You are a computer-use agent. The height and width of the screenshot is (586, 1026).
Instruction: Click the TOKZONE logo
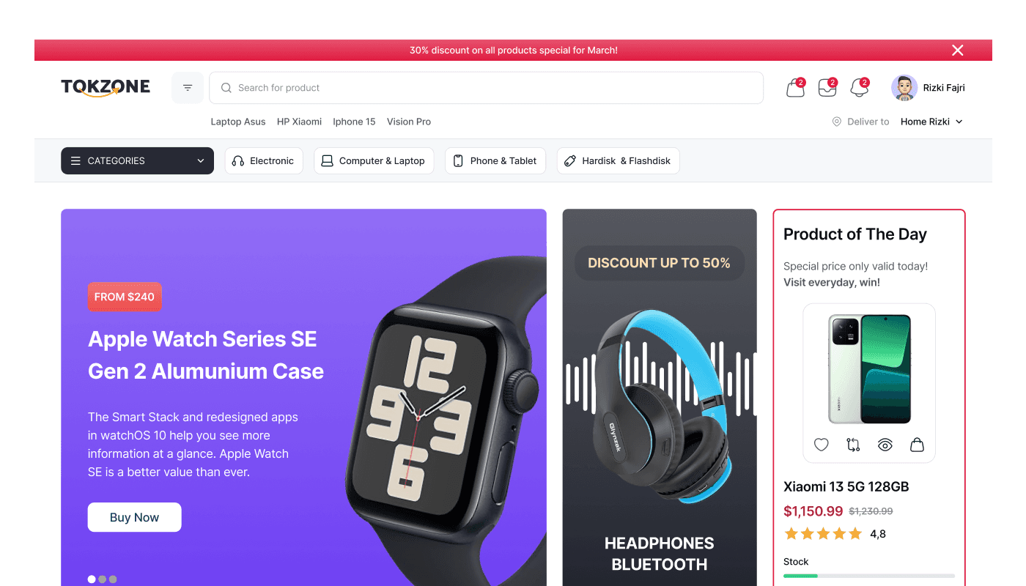[x=106, y=88]
